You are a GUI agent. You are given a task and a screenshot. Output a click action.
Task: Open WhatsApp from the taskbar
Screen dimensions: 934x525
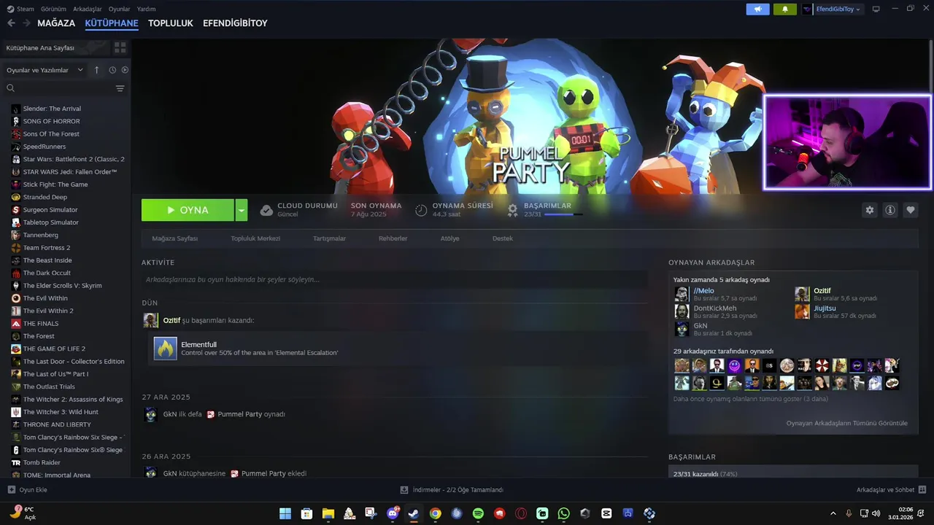point(563,513)
